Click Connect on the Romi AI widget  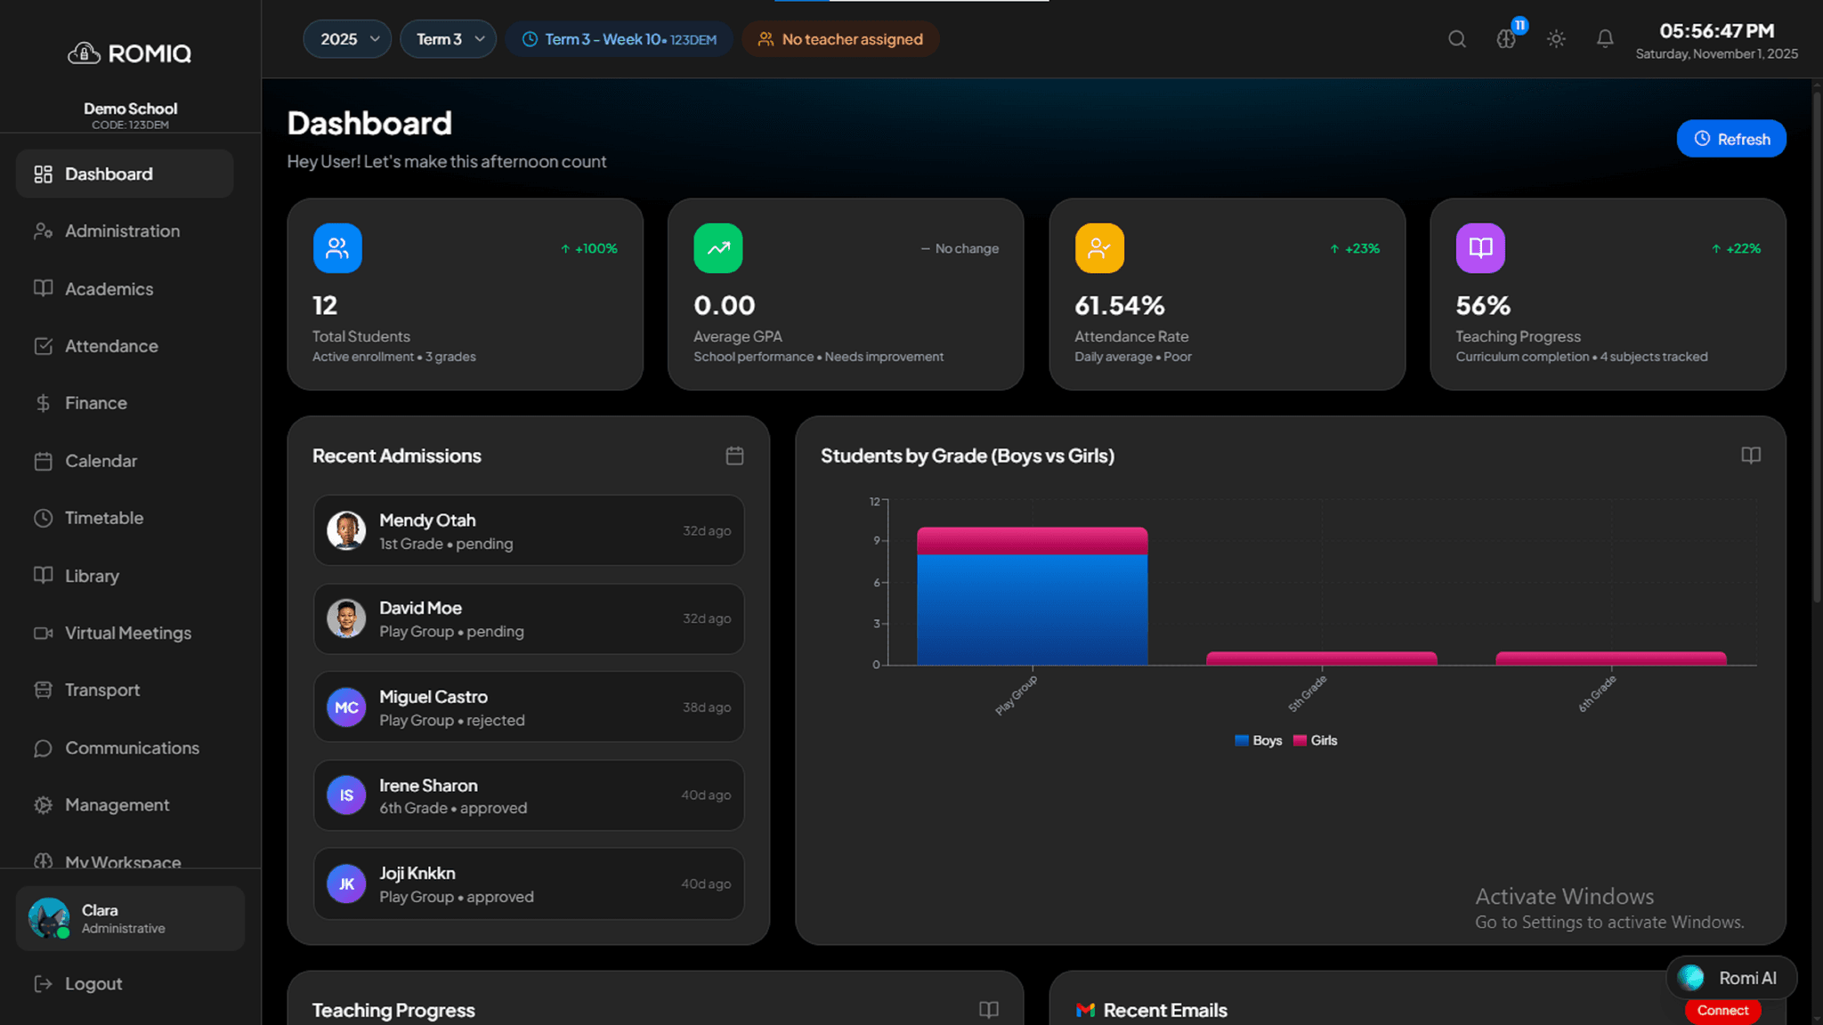pyautogui.click(x=1722, y=1011)
